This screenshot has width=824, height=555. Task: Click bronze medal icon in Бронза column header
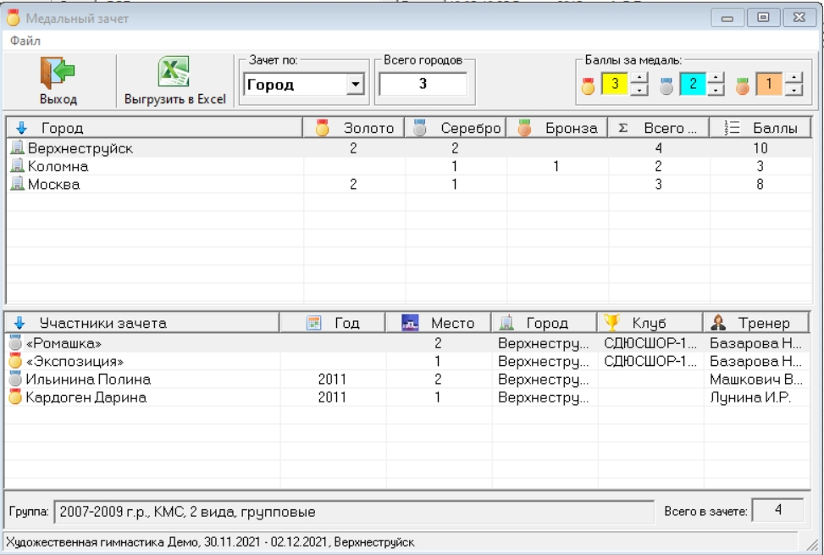(524, 128)
